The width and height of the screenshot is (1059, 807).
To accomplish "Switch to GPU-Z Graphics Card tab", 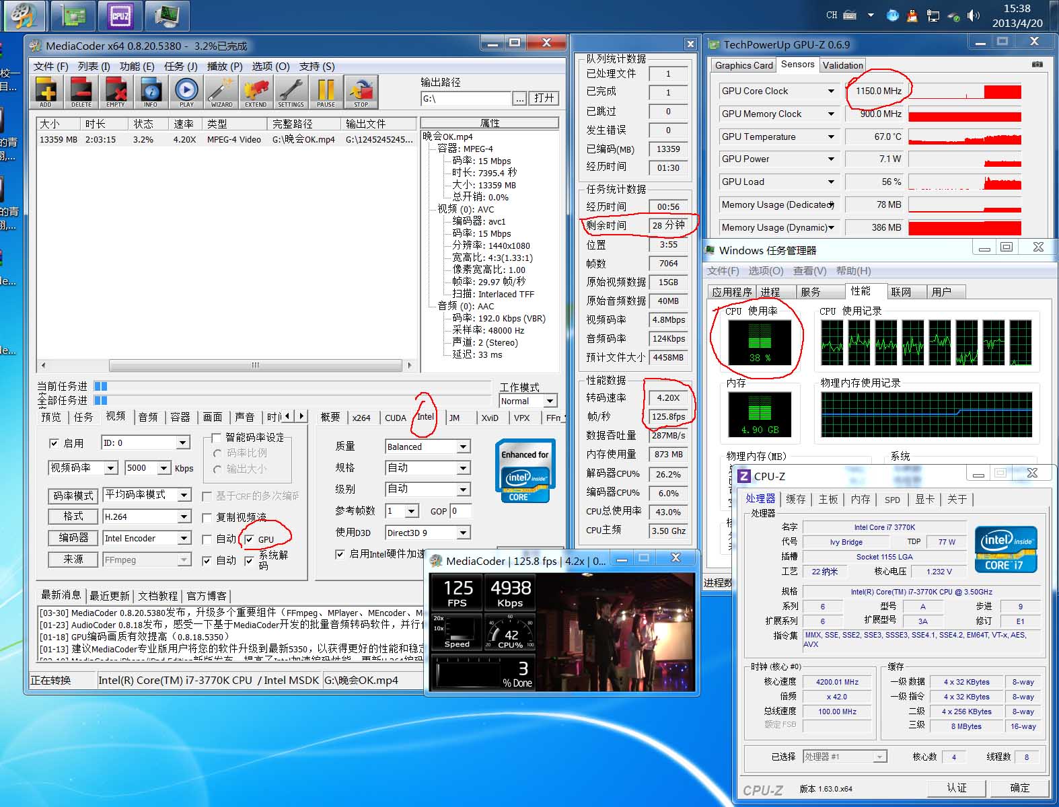I will point(743,65).
